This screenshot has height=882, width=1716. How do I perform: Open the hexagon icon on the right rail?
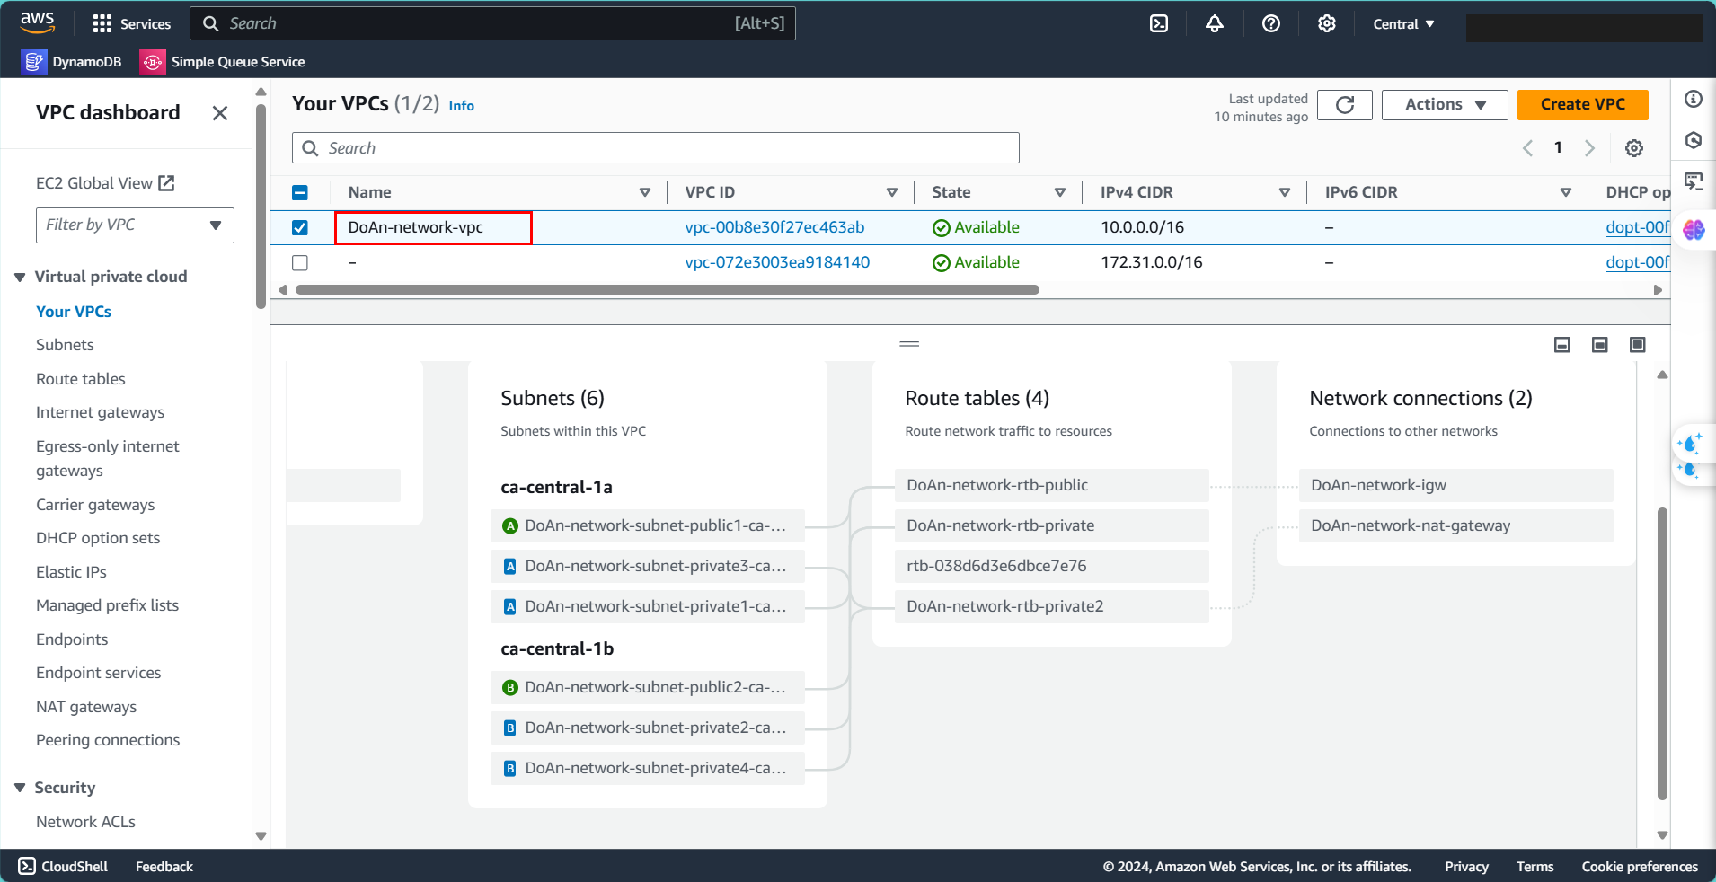coord(1694,140)
